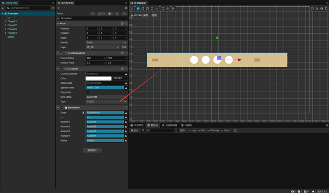Lock the inspector with the pin icon
Image resolution: width=329 pixels, height=193 pixels.
(x=126, y=8)
